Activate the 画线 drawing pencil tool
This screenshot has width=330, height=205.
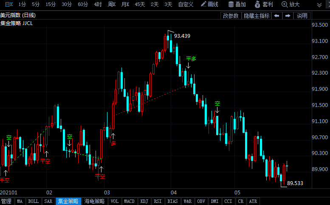[209, 4]
